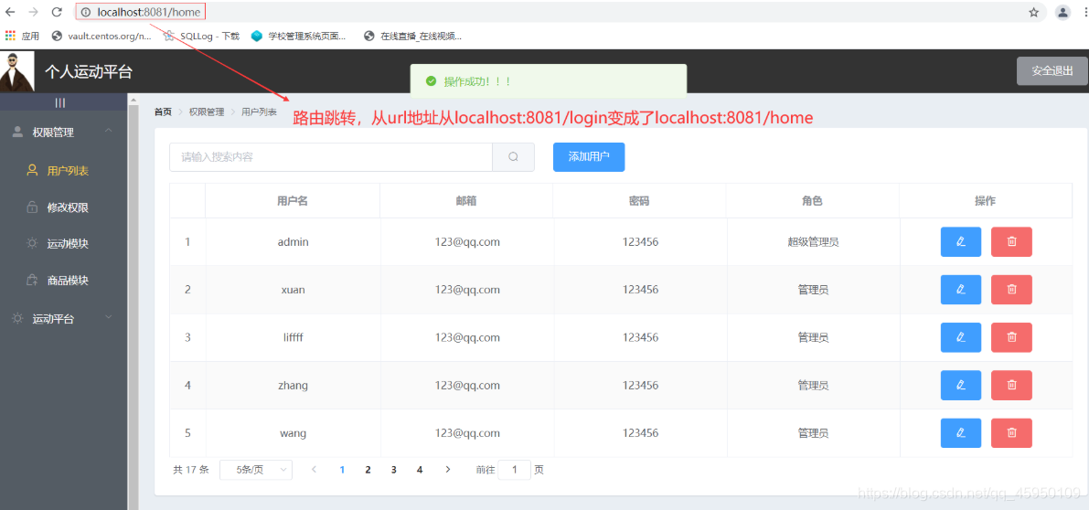This screenshot has height=510, width=1089.
Task: Open the 应用 apps grid shortcut
Action: (x=22, y=36)
